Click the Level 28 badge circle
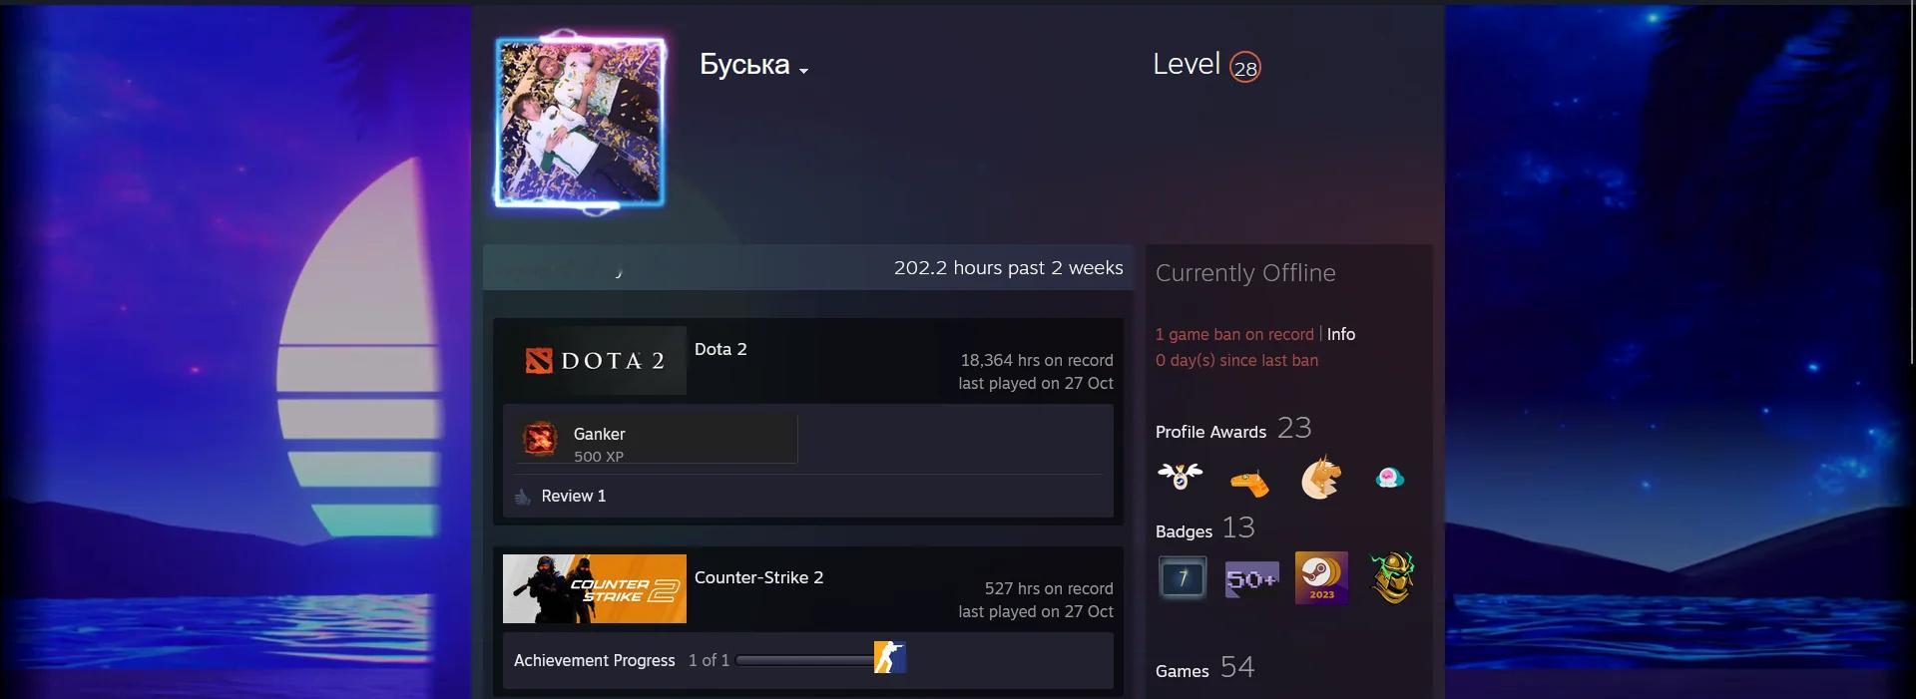Screen dimensions: 1916x699 point(1244,67)
